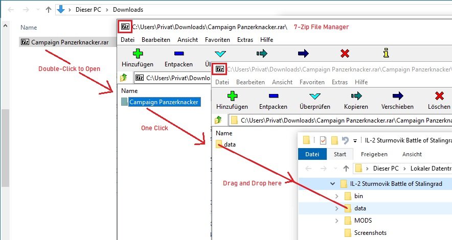Open blue Datei tab in IL-2 Explorer
Viewport: 452px width, 240px height.
(x=312, y=154)
